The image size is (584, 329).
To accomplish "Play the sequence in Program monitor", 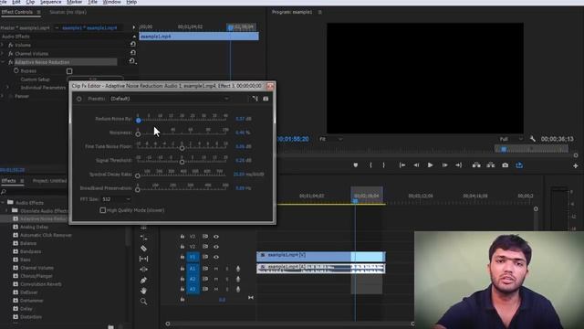I will [x=430, y=164].
